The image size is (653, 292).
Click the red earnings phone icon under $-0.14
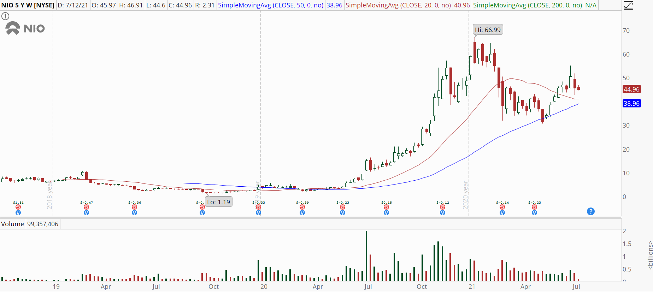click(x=502, y=207)
